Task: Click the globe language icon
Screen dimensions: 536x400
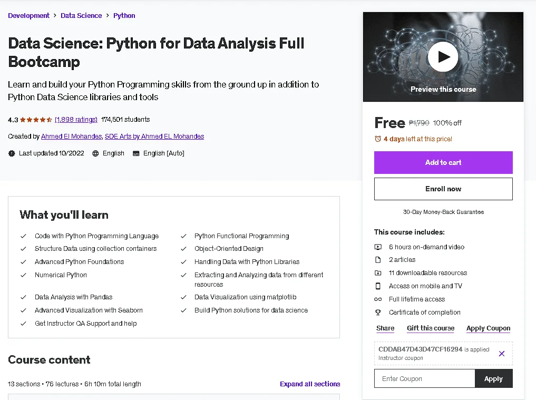Action: pyautogui.click(x=96, y=153)
